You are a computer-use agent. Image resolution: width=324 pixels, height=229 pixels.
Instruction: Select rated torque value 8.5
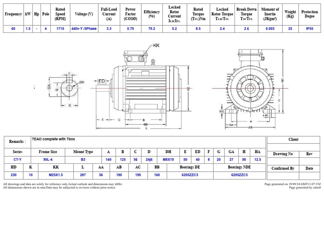pos(198,29)
